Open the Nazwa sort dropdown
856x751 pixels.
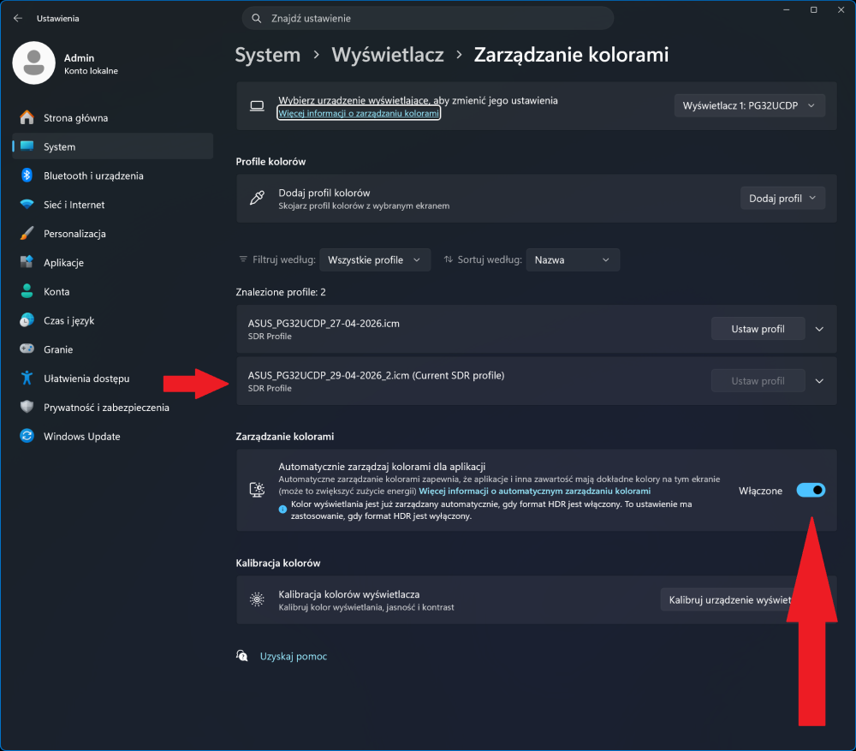tap(573, 260)
